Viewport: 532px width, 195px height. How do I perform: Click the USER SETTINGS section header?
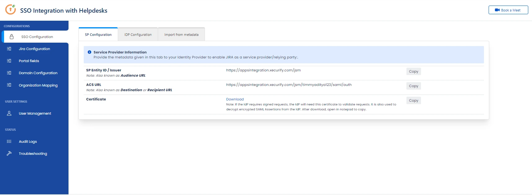(16, 102)
